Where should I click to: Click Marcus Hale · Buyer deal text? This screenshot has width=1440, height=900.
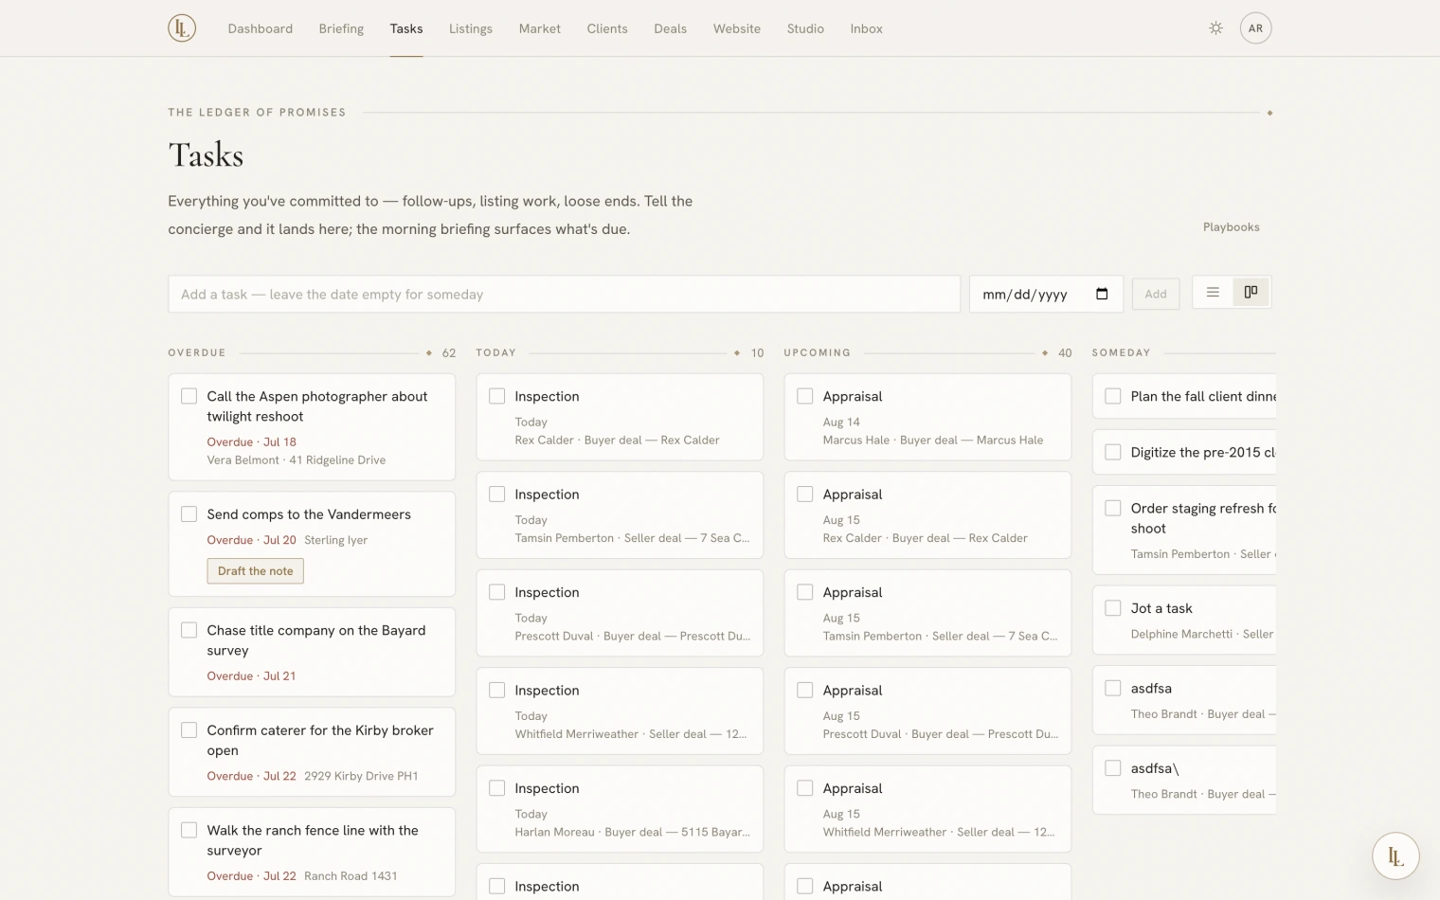tap(933, 441)
